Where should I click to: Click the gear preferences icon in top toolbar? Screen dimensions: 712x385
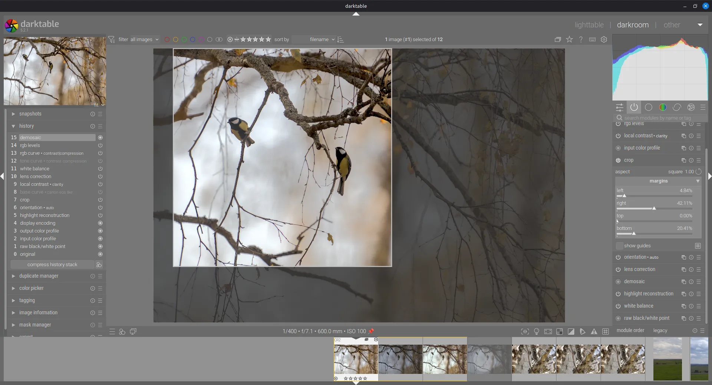pos(604,39)
